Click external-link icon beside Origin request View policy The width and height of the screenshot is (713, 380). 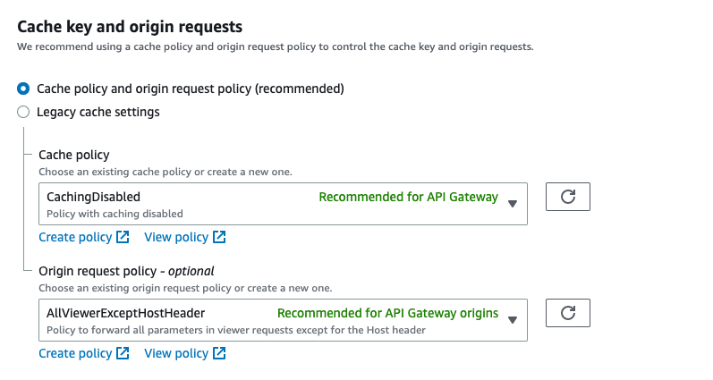(x=219, y=353)
